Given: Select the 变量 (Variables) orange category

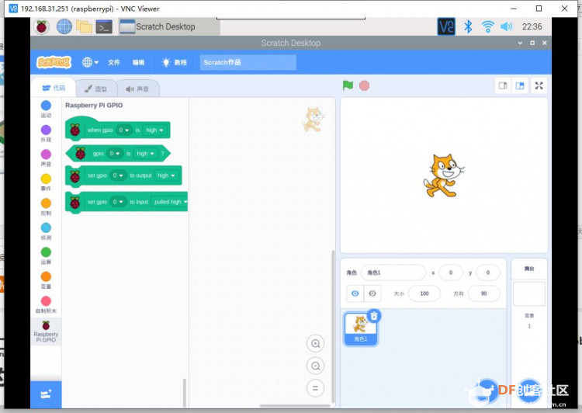Looking at the screenshot, I should pyautogui.click(x=46, y=280).
